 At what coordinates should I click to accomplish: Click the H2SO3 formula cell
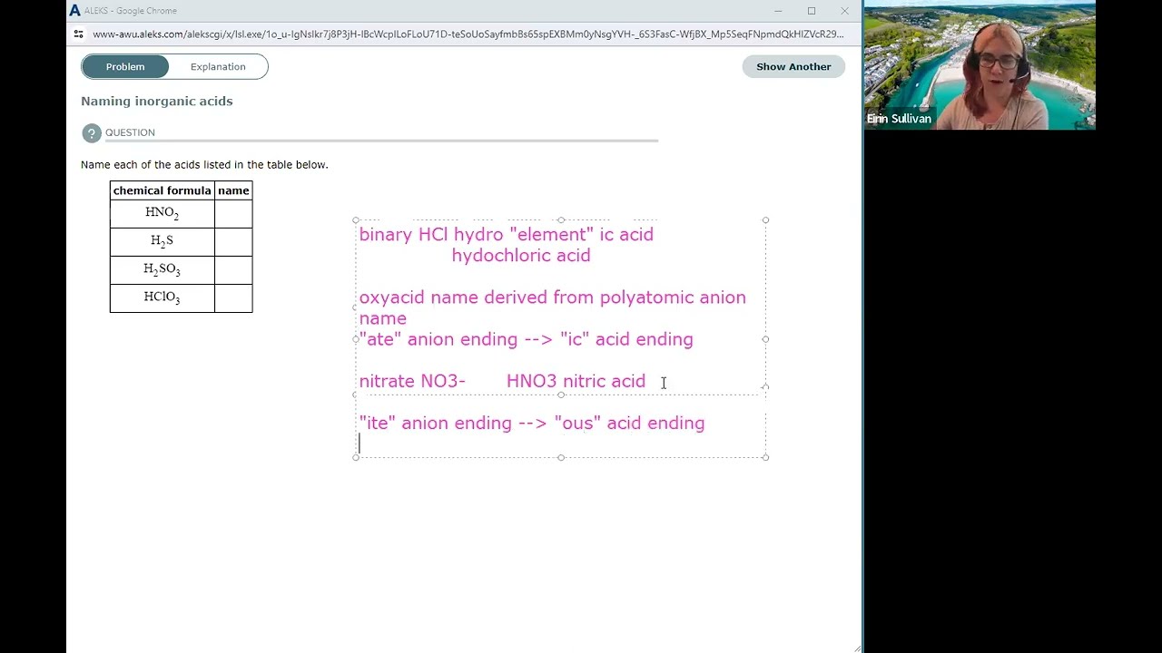(x=162, y=270)
